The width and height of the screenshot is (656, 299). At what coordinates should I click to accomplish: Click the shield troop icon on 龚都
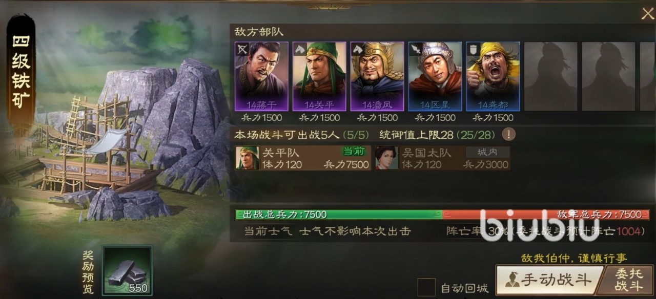(x=473, y=49)
